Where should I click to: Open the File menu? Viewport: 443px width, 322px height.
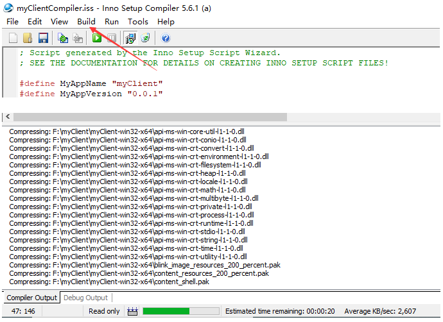coord(12,22)
